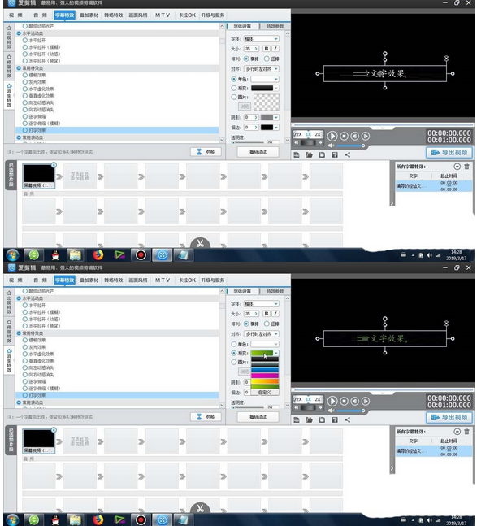Viewport: 477px width, 526px height.
Task: Click the help question-mark icon in the upper window
Action: tap(335, 154)
